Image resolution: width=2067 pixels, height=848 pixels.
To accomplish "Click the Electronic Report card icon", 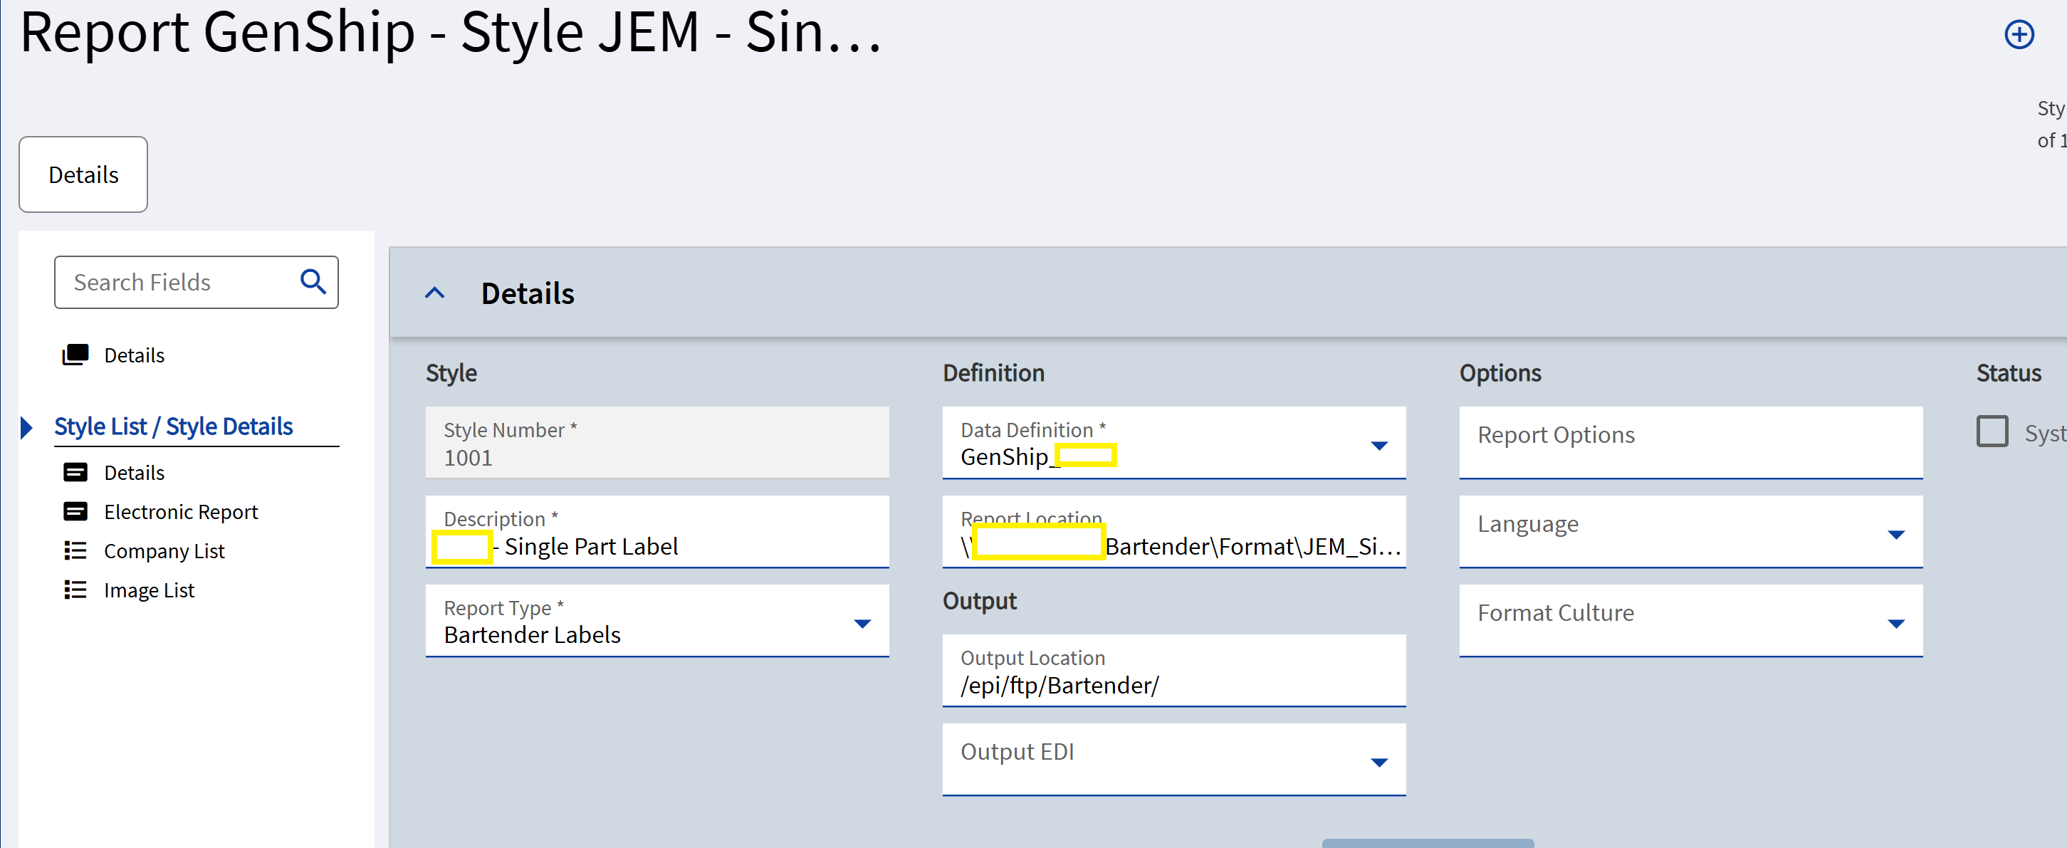I will click(x=75, y=511).
